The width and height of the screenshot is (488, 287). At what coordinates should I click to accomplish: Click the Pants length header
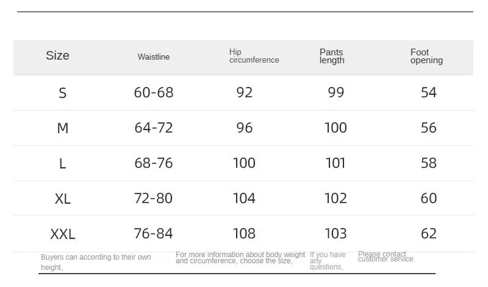tap(332, 57)
